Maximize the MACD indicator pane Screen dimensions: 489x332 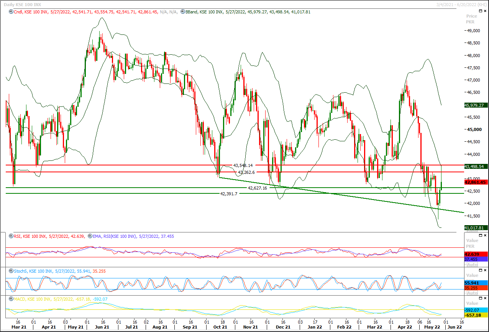click(481, 298)
